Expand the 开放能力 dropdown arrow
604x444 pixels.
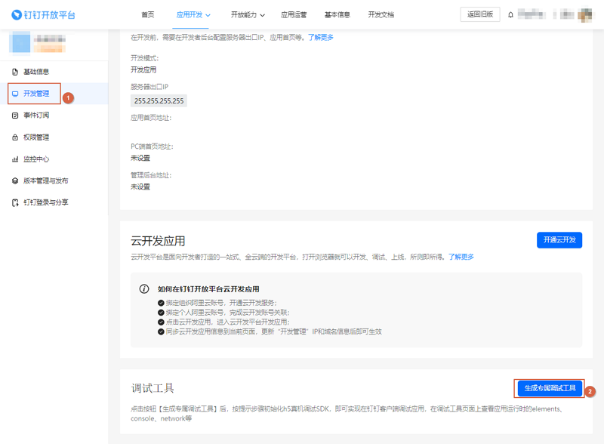click(262, 15)
